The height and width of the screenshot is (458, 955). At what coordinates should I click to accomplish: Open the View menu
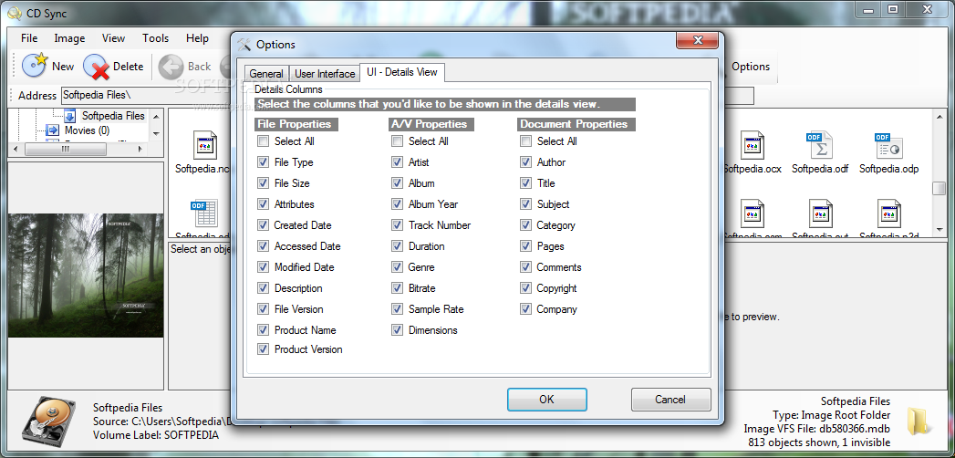point(113,38)
